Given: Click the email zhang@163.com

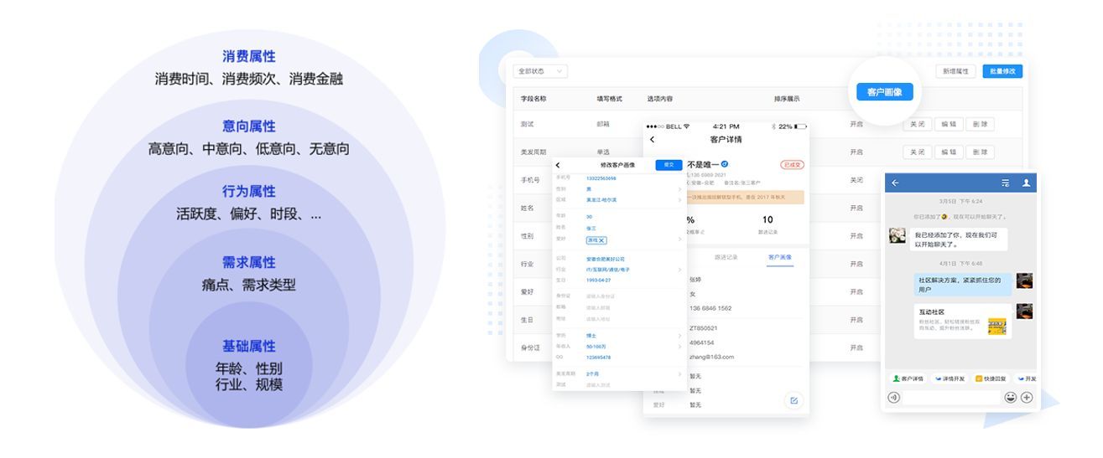Looking at the screenshot, I should (711, 357).
